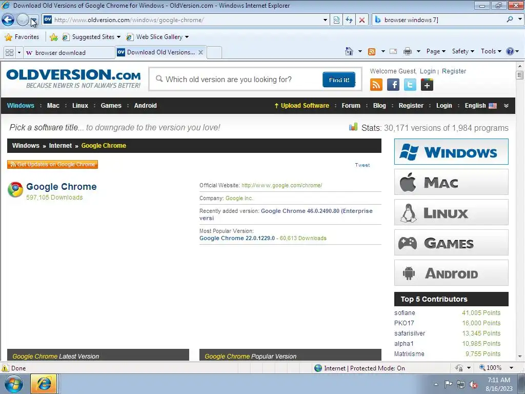Select Mac in the navigation bar
The image size is (525, 394).
[53, 106]
